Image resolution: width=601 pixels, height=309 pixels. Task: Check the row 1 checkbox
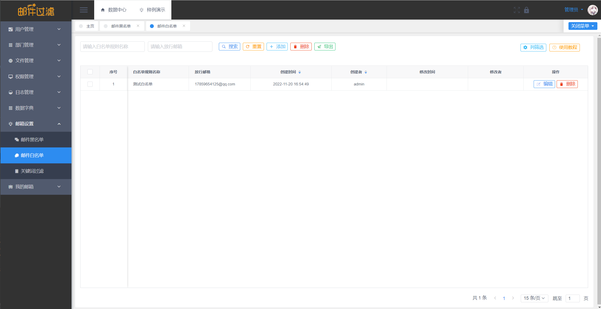(x=90, y=84)
